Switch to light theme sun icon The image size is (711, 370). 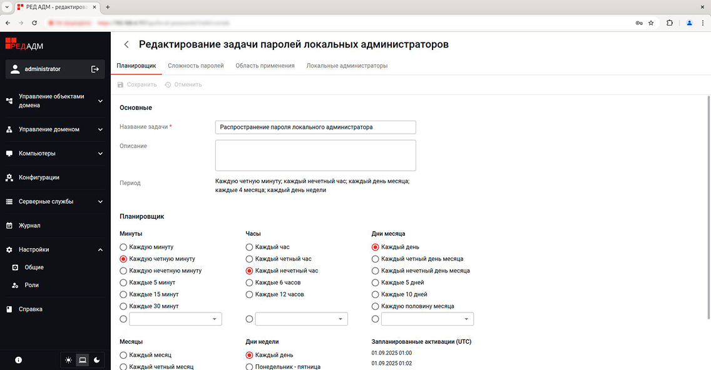click(x=68, y=360)
